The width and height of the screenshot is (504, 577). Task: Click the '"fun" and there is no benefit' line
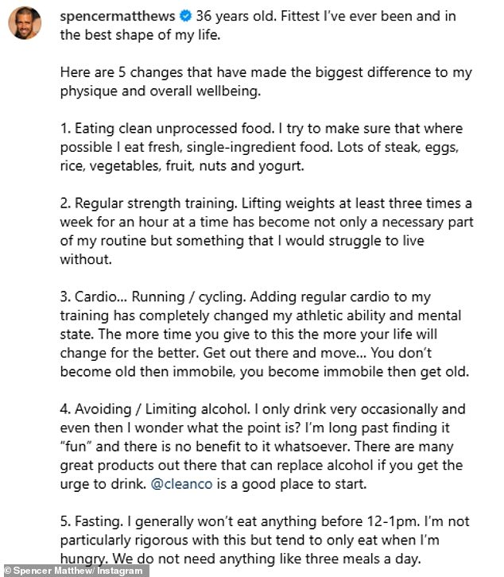(257, 447)
